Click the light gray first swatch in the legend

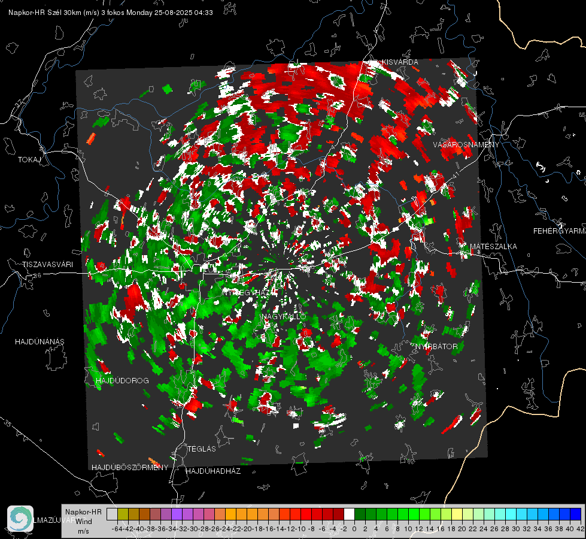(112, 514)
